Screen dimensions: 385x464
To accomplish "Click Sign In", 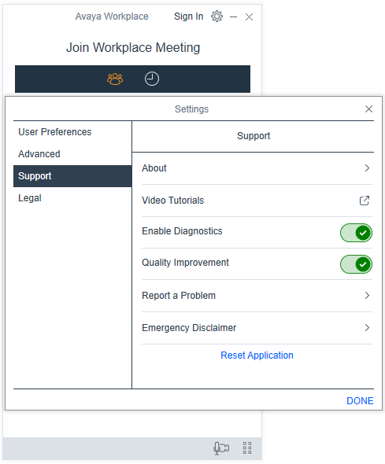I will coord(189,17).
